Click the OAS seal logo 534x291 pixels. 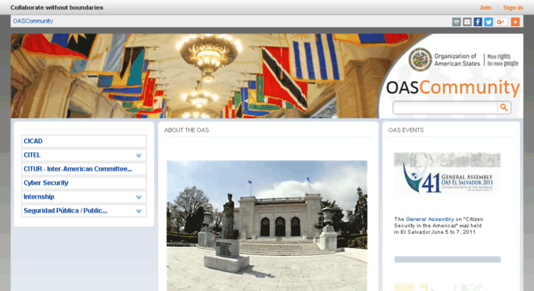pyautogui.click(x=420, y=59)
